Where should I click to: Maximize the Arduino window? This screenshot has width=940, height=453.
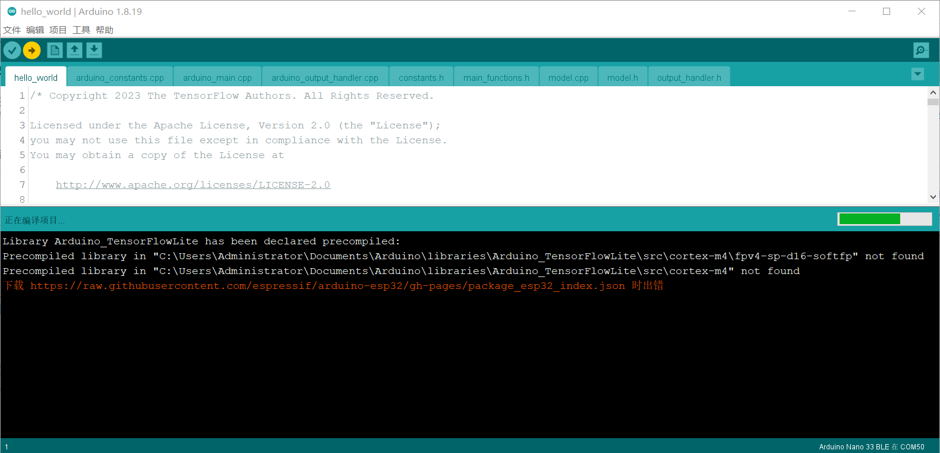point(887,11)
